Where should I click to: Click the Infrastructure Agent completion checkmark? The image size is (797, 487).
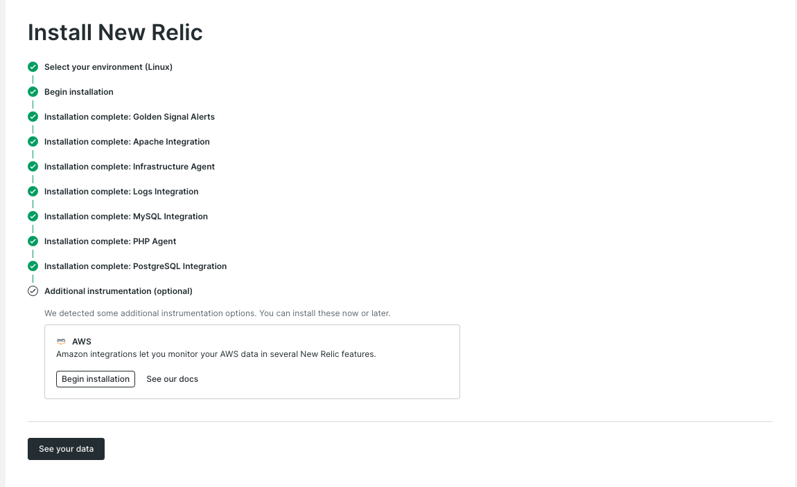(33, 167)
